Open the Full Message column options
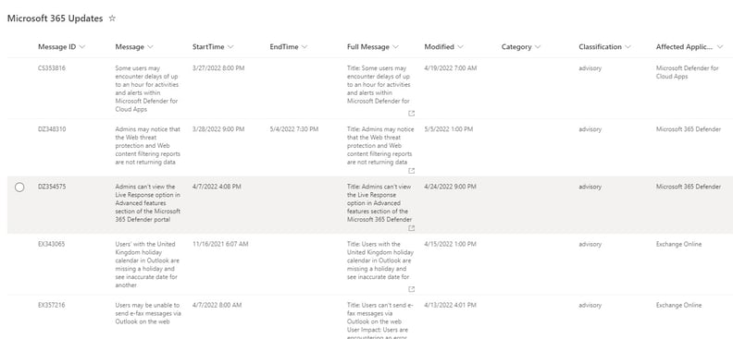Screen dimensions: 733x339 click(x=395, y=47)
